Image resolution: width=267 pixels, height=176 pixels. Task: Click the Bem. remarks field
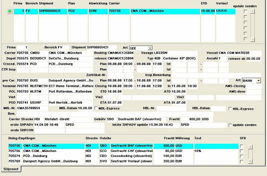click(x=115, y=114)
